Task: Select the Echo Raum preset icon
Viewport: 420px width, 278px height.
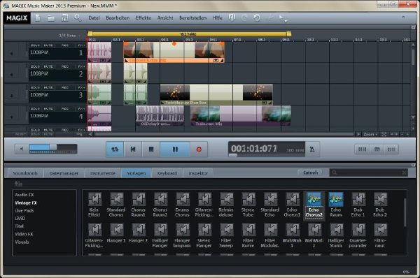Action: click(x=336, y=199)
